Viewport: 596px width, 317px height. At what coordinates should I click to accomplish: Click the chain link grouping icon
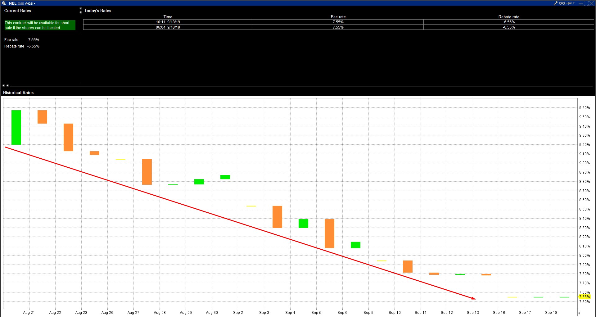click(x=562, y=3)
